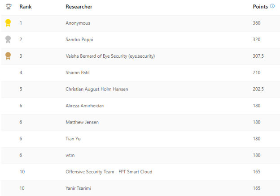The height and width of the screenshot is (196, 280).
Task: Select Christian August Holm Hansen
Action: coord(96,89)
